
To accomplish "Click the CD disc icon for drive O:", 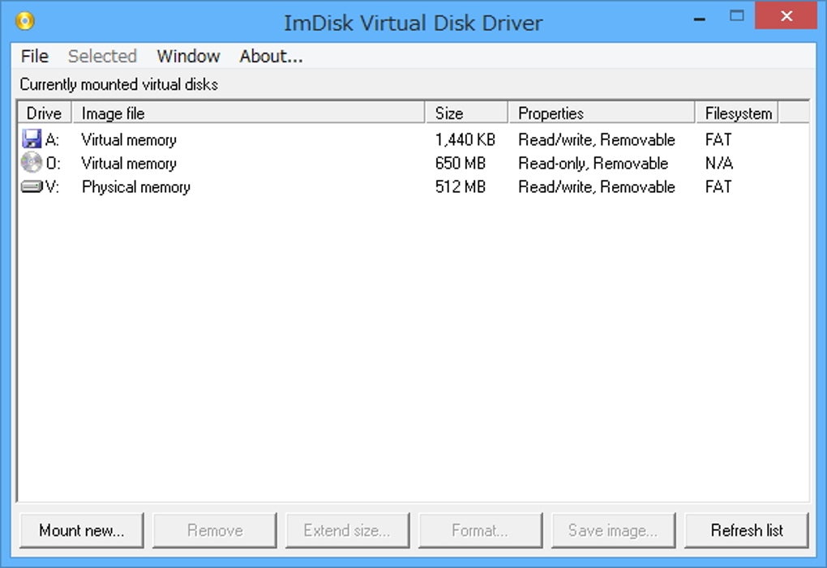I will pyautogui.click(x=32, y=162).
